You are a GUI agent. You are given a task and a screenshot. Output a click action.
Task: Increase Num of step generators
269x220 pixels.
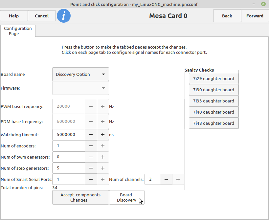click(103, 168)
